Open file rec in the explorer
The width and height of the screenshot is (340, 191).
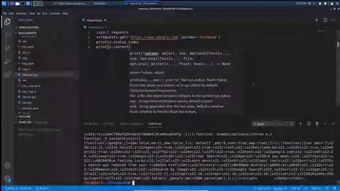[24, 41]
